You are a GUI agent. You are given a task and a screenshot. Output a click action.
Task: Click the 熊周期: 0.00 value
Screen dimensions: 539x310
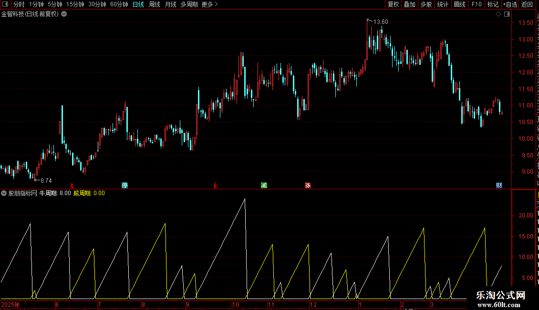click(89, 193)
